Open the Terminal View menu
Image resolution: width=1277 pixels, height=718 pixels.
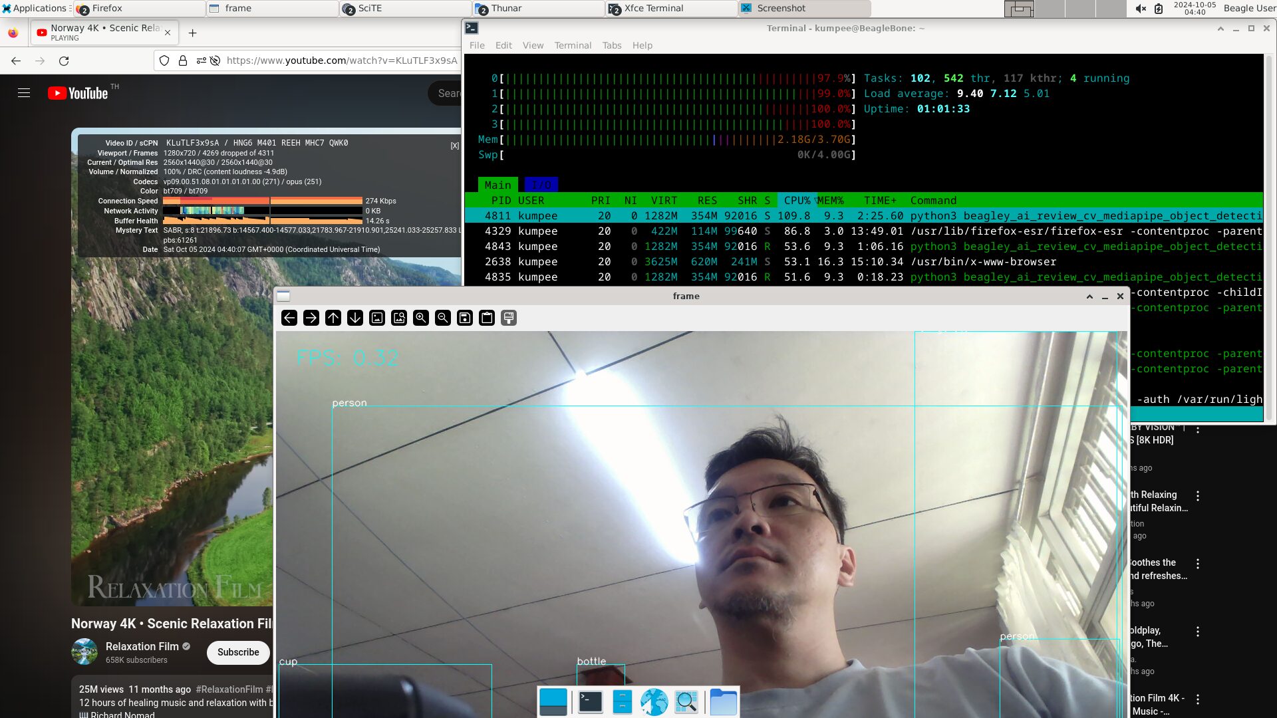533,45
